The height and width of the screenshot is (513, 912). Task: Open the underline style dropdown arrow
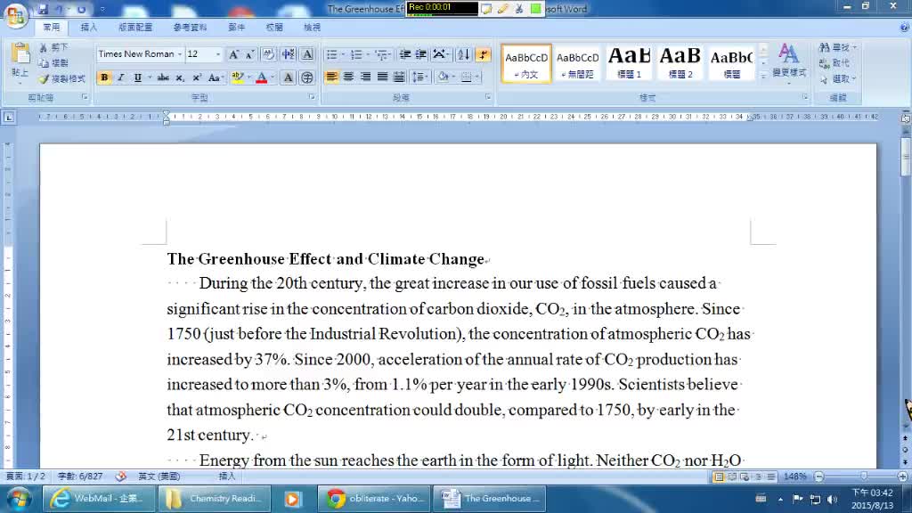[x=150, y=77]
